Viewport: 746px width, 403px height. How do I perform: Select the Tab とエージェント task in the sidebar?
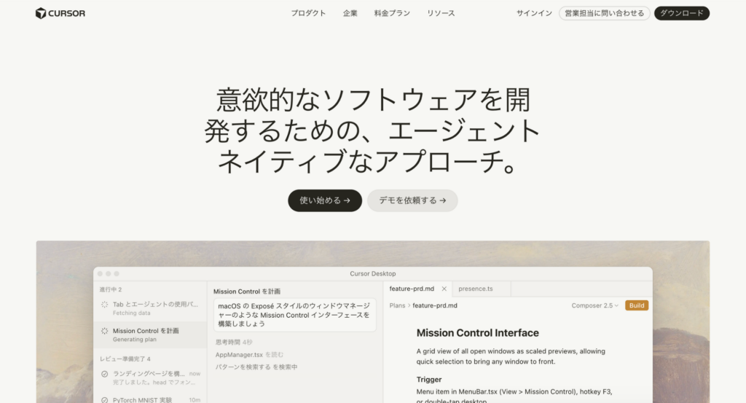tap(150, 308)
